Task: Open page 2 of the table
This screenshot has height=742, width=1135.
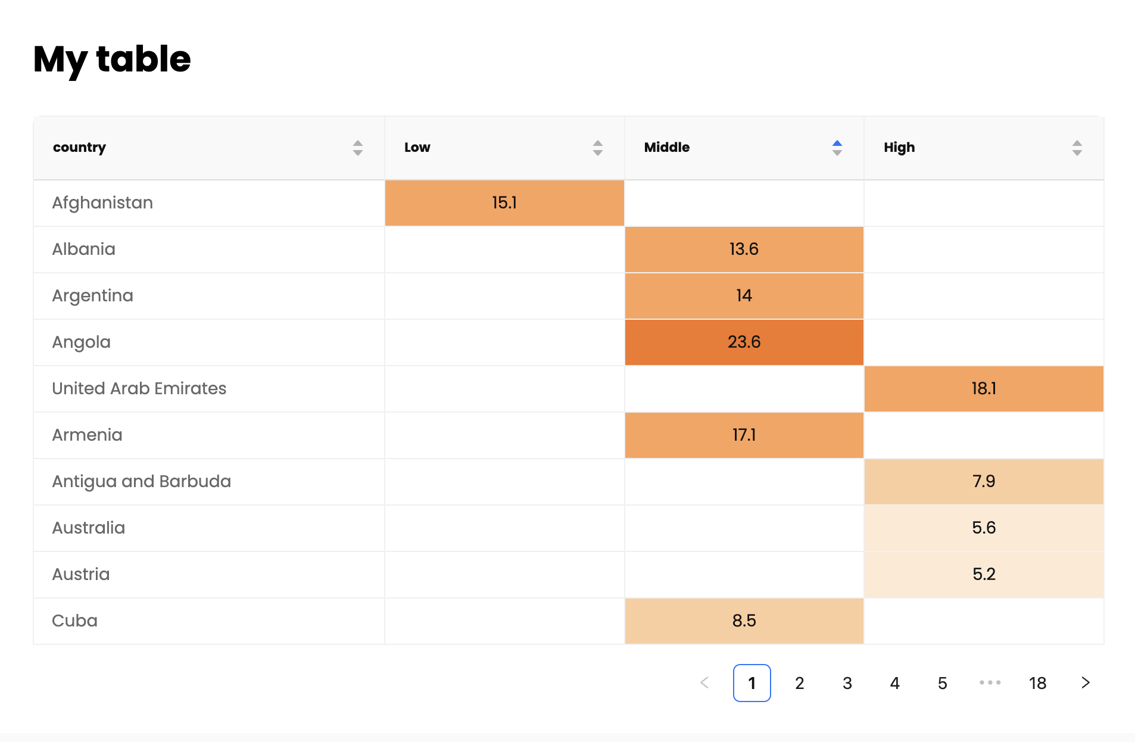Action: [799, 683]
